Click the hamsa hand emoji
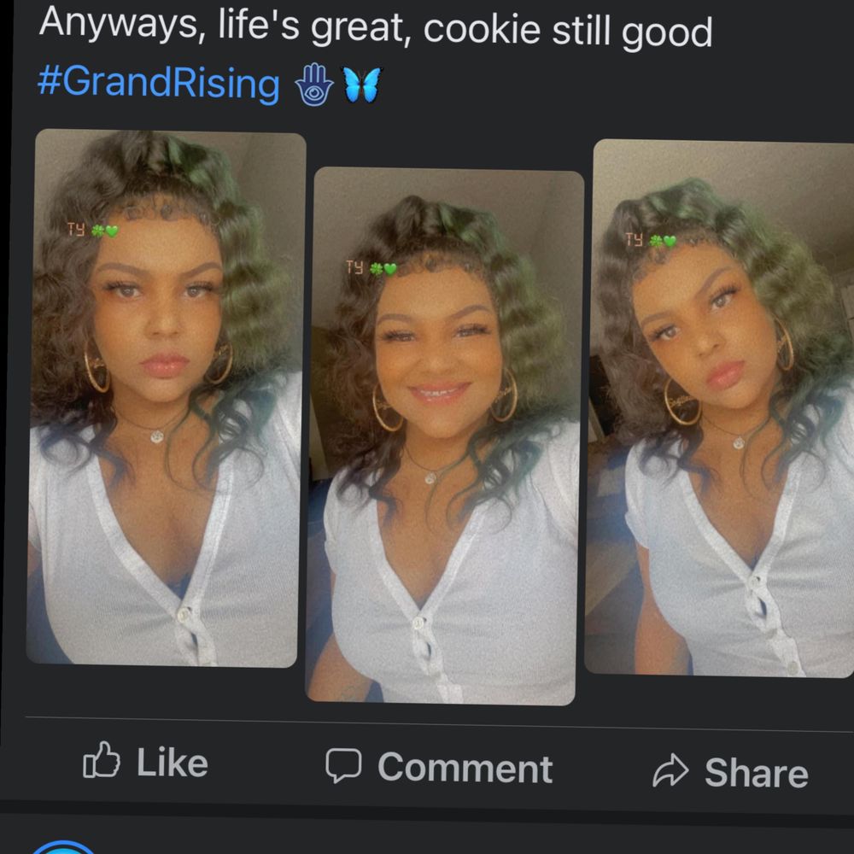Viewport: 854px width, 854px height. point(313,85)
